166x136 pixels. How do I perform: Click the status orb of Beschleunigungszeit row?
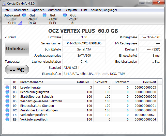point(7,92)
